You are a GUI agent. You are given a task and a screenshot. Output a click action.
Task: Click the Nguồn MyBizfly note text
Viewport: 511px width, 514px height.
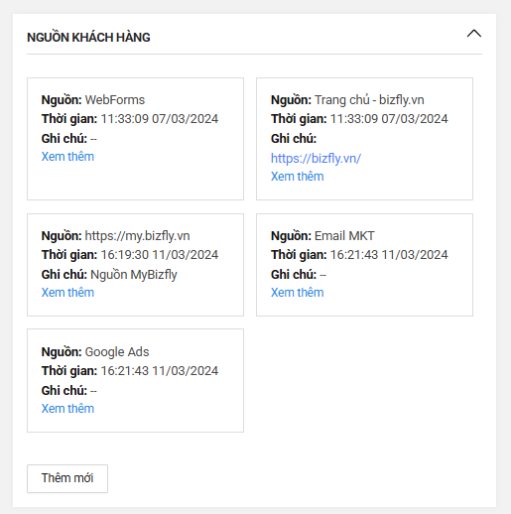coord(134,275)
